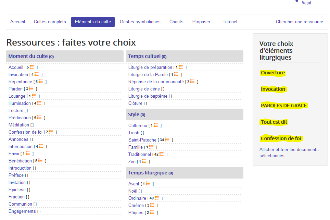Choose the Introduction category link
The image size is (330, 220).
click(x=20, y=168)
